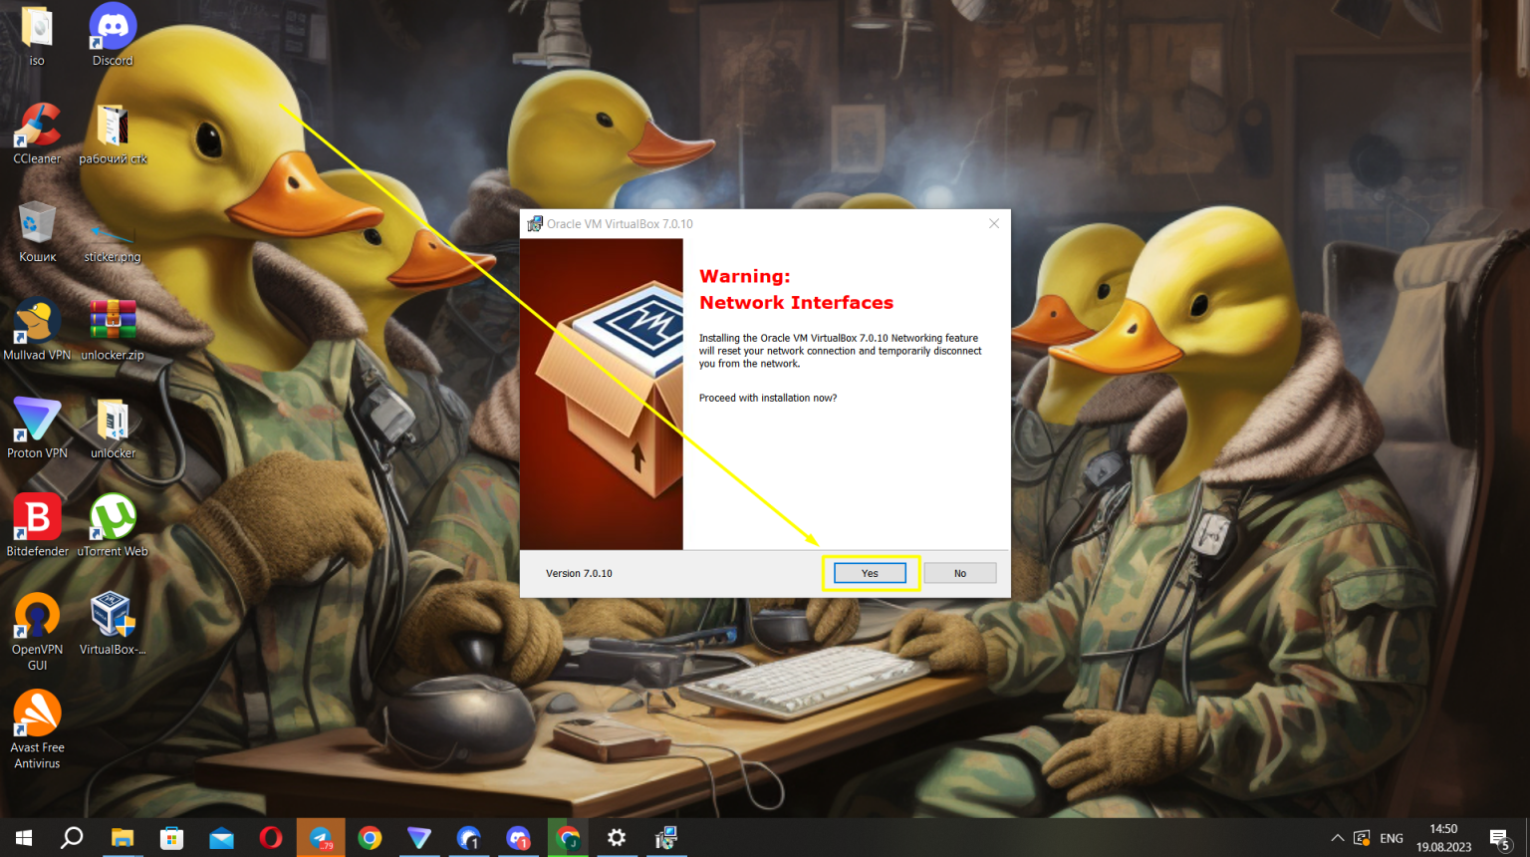
Task: Click No to cancel the network interface reset
Action: (x=958, y=572)
